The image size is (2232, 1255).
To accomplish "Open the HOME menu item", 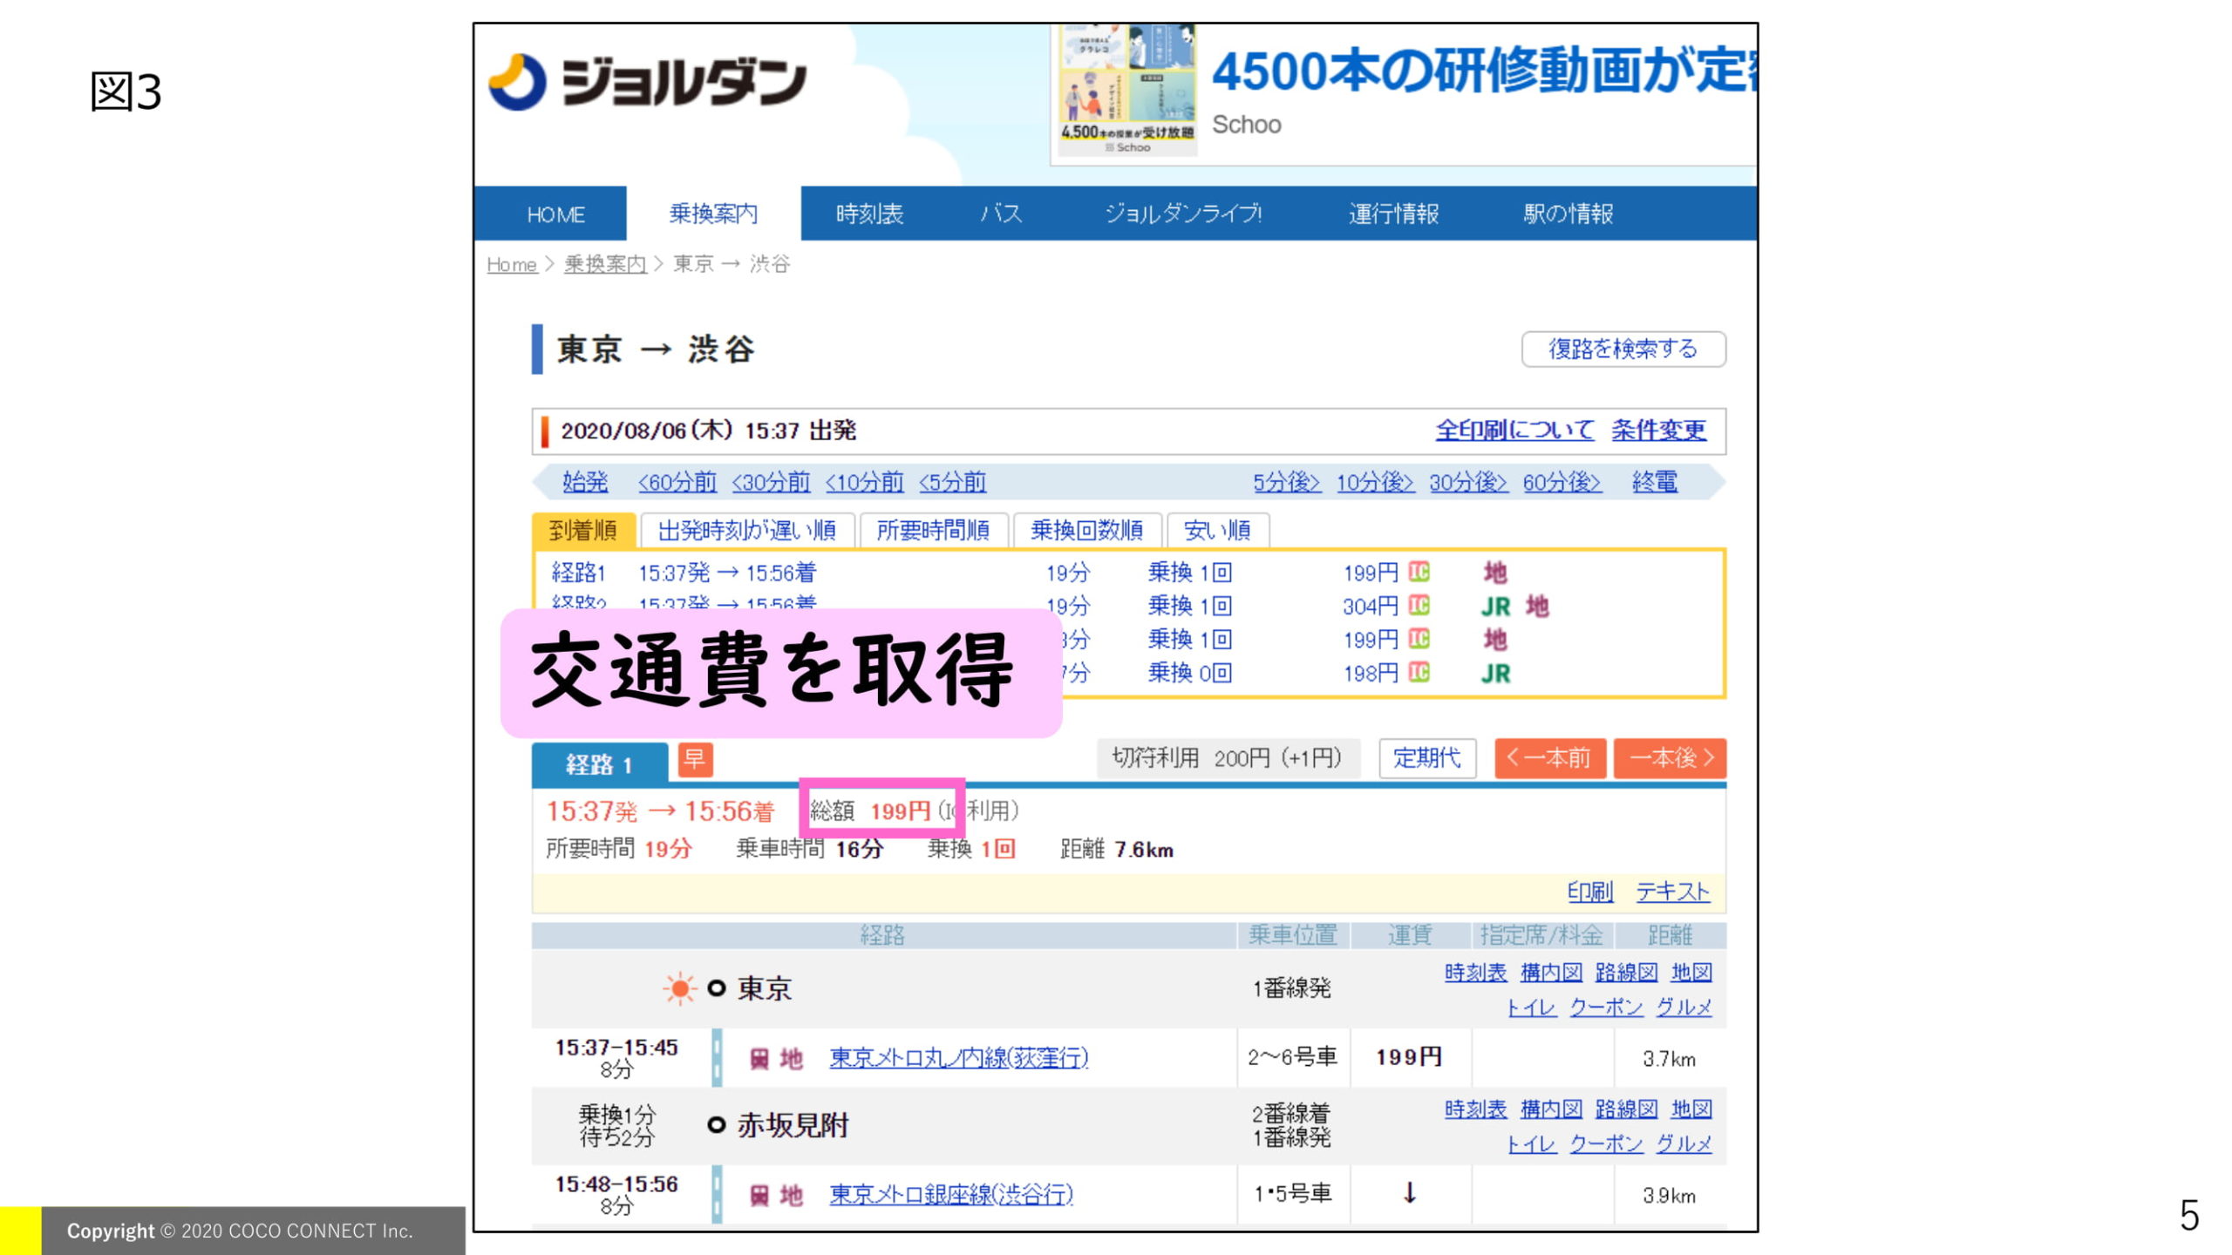I will pos(555,214).
